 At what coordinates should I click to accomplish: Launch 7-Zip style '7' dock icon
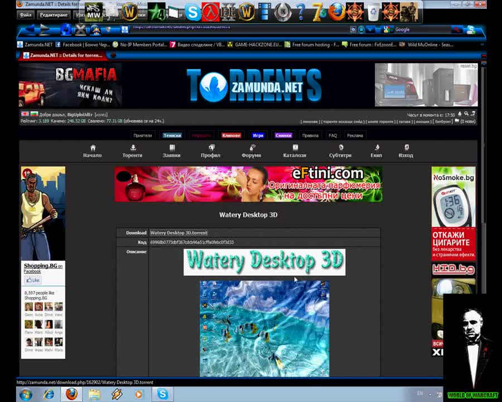[319, 12]
